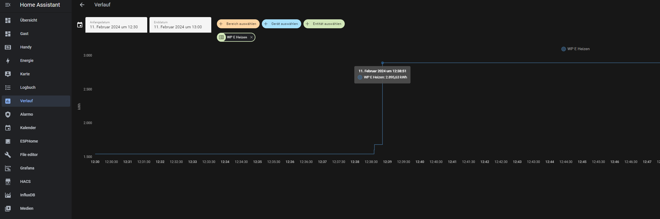Open the Entität auswählen picker
The width and height of the screenshot is (660, 219).
tap(324, 24)
